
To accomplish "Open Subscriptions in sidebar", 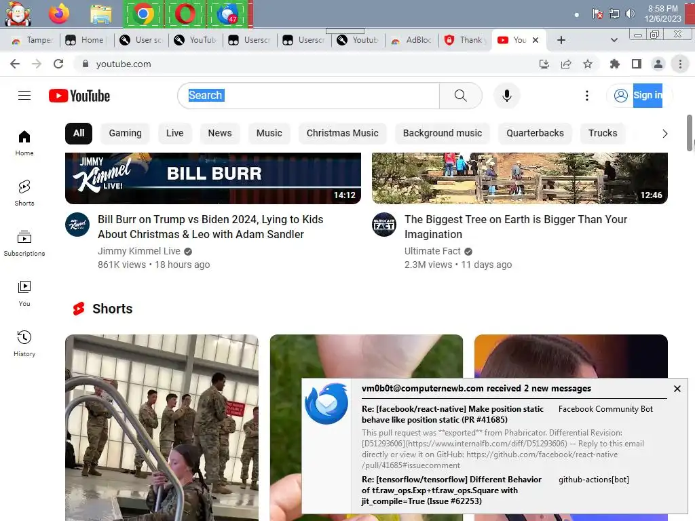I will point(24,244).
